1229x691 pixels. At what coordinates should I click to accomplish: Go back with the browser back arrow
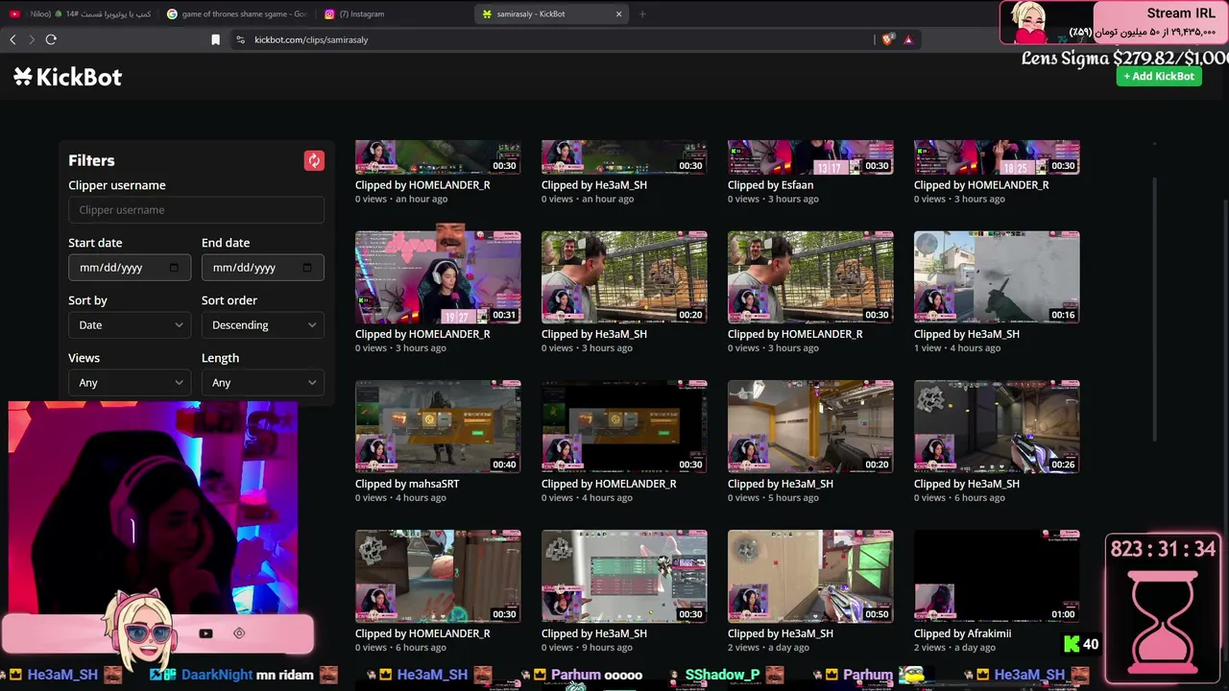click(x=12, y=39)
